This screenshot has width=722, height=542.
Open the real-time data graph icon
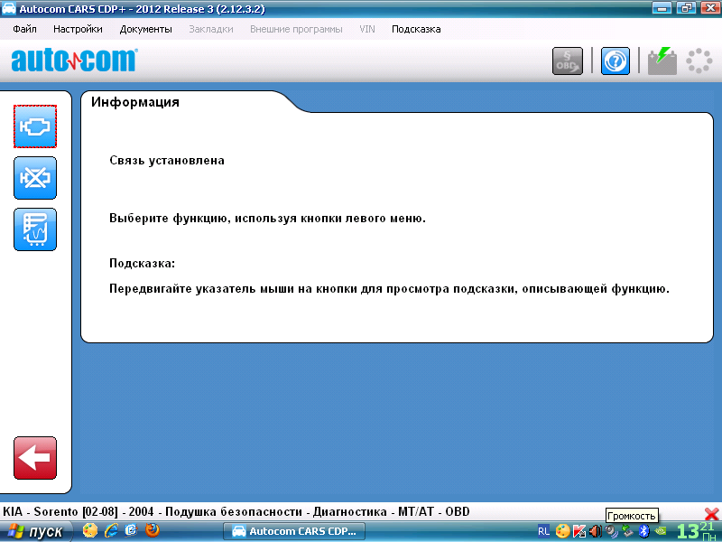(35, 229)
